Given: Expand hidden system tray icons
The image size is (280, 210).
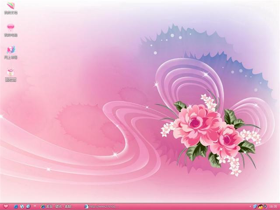Looking at the screenshot, I should coord(250,206).
